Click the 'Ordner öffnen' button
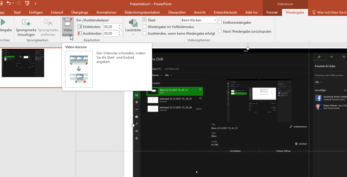 pos(283,151)
